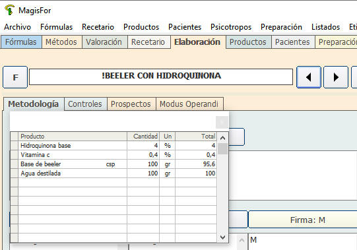Click the ingredients table scroll up arrow

[x=222, y=138]
